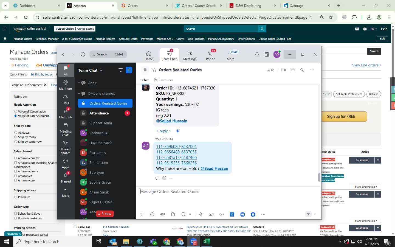The image size is (395, 247).
Task: Collapse the DMs and channels section
Action: pyautogui.click(x=79, y=94)
